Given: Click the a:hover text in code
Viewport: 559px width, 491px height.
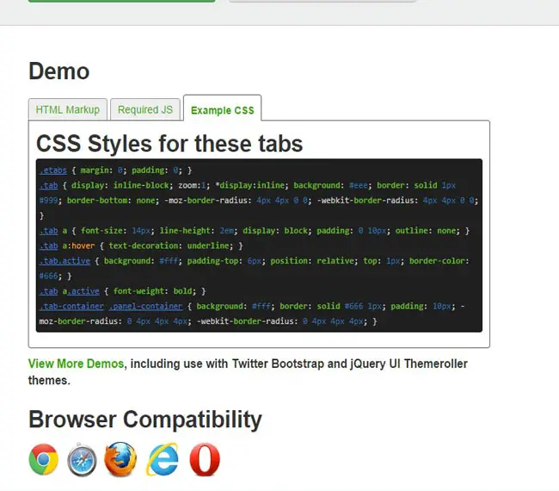Looking at the screenshot, I should click(78, 245).
